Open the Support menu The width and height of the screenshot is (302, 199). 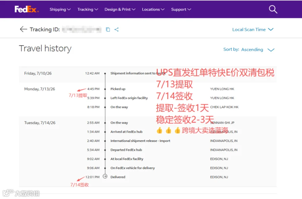coord(181,9)
